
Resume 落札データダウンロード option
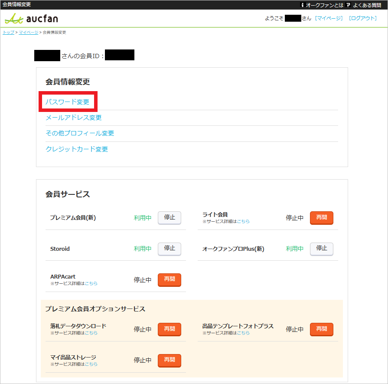click(170, 329)
